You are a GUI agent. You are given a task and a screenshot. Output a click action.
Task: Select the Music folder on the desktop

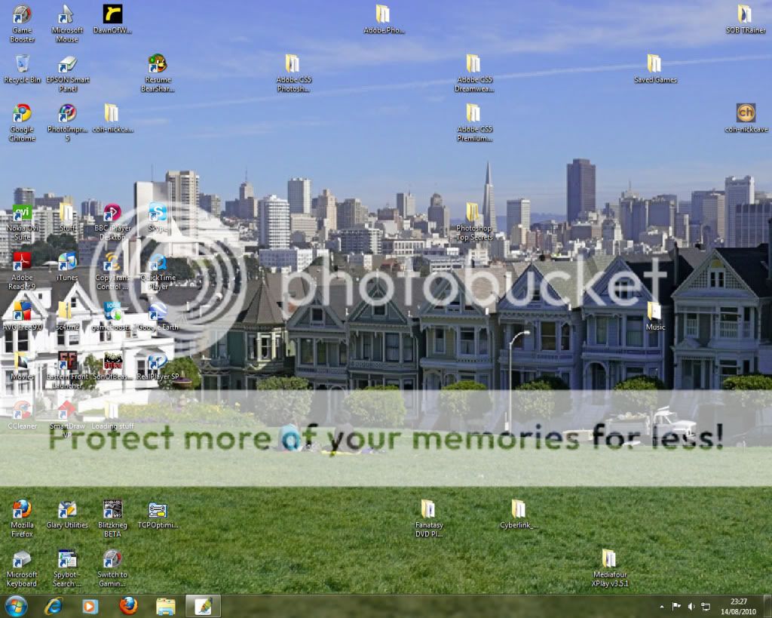654,312
